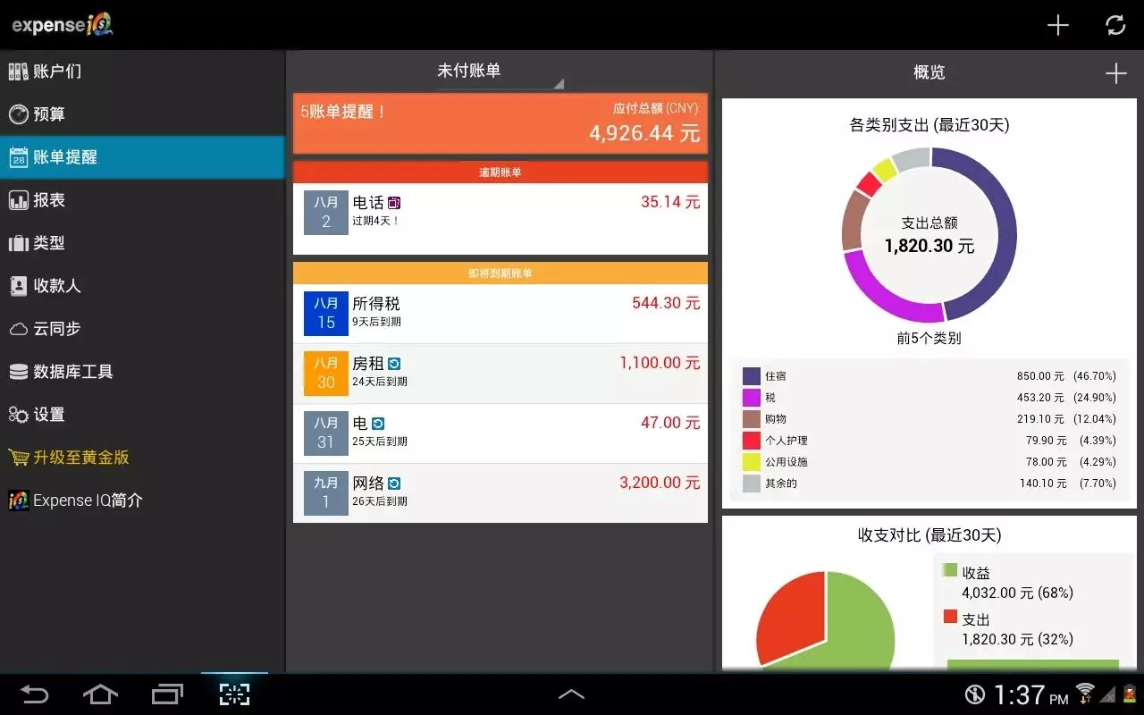The image size is (1144, 715).
Task: Tap the Android back button
Action: [35, 694]
